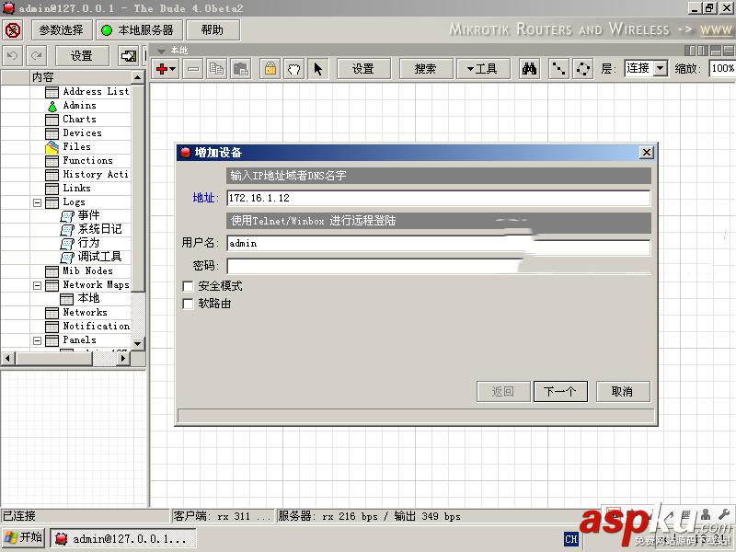Open the 工具 dropdown menu
This screenshot has height=552, width=736.
click(x=482, y=69)
